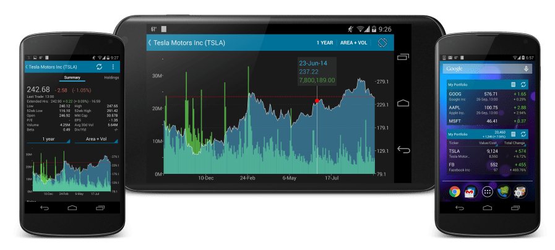Tap the back navigation button on left phone

point(45,208)
